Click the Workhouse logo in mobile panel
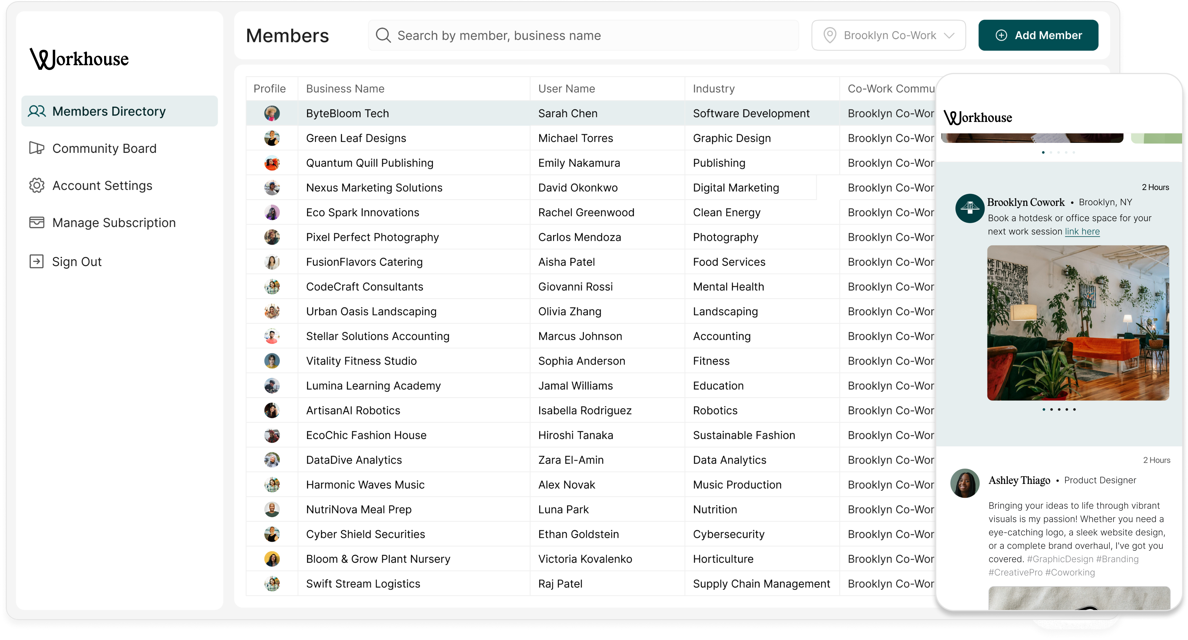 tap(978, 118)
